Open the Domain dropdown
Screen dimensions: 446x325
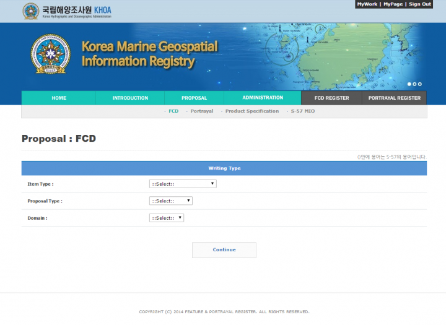pyautogui.click(x=167, y=218)
